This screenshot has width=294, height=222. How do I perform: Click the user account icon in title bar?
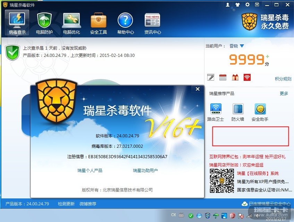pos(228,5)
